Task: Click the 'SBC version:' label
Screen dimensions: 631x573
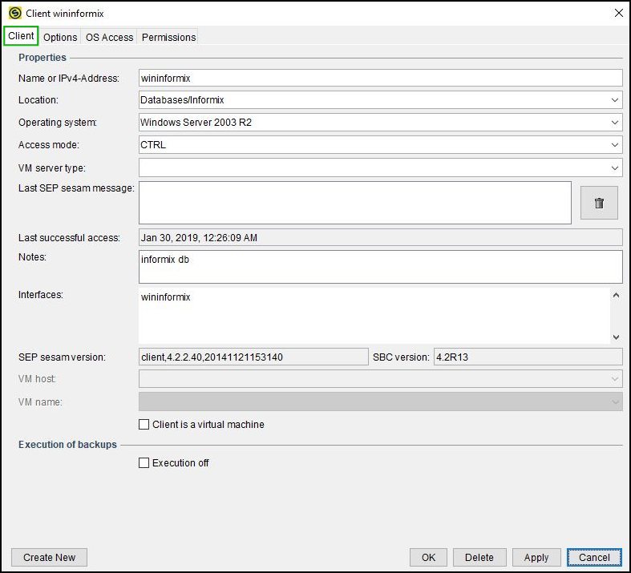Action: (x=401, y=357)
